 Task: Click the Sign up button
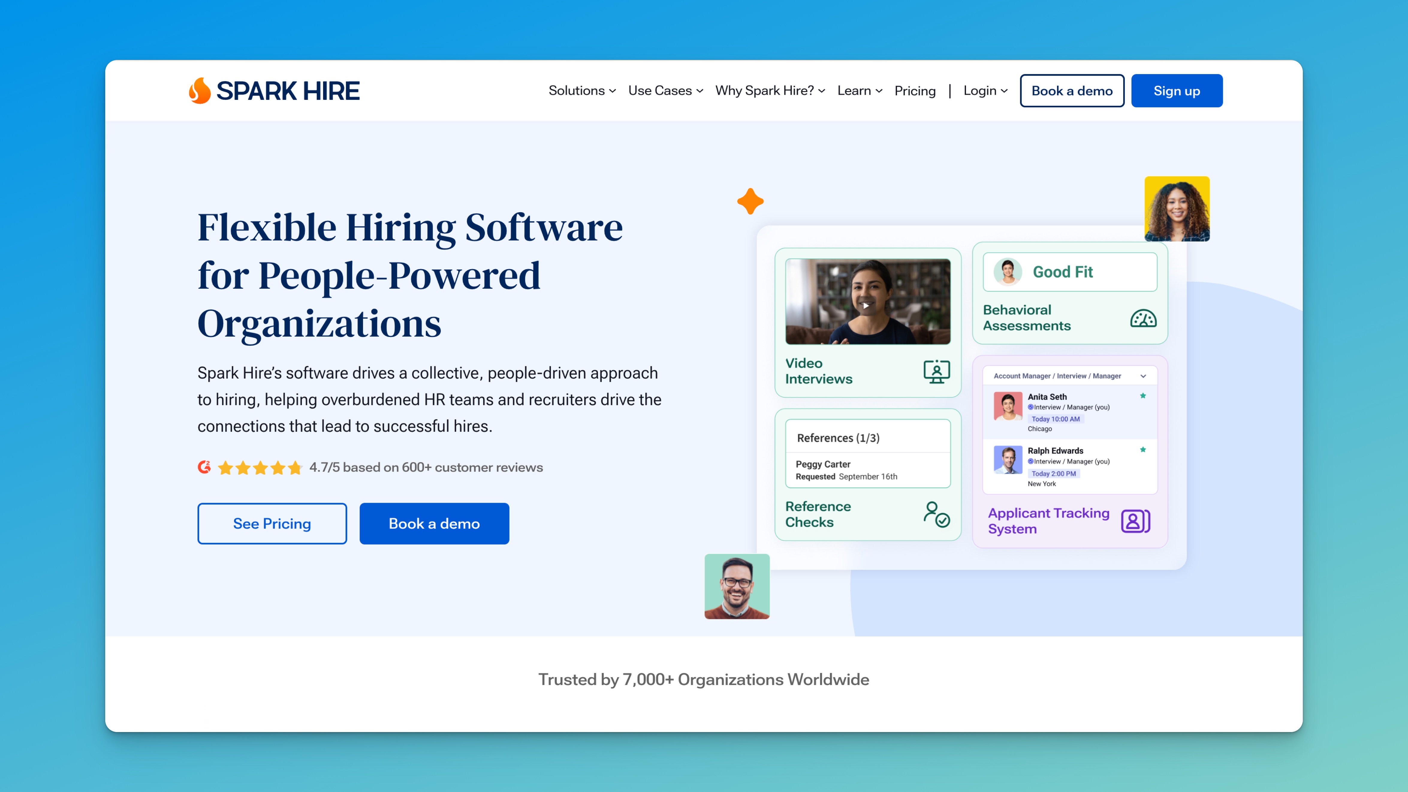point(1176,91)
